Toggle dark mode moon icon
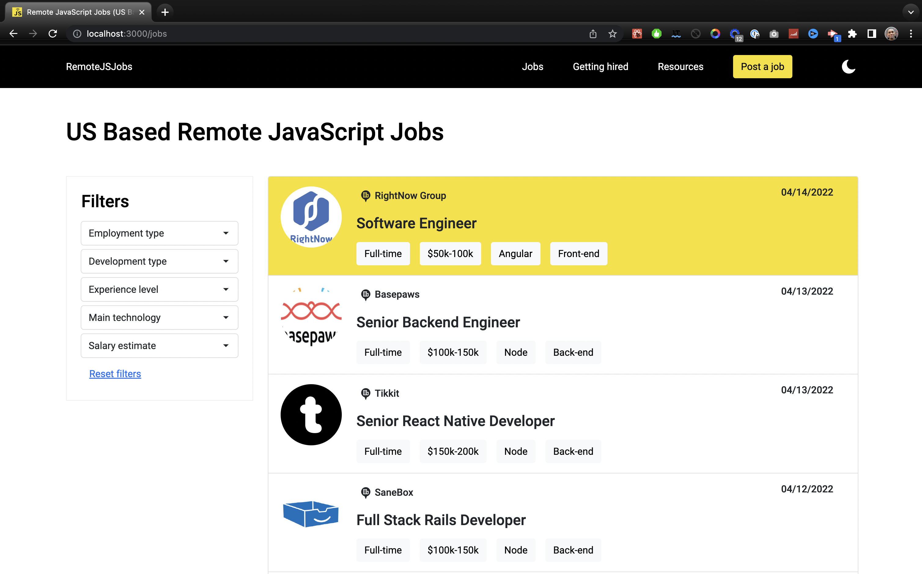 pyautogui.click(x=848, y=67)
